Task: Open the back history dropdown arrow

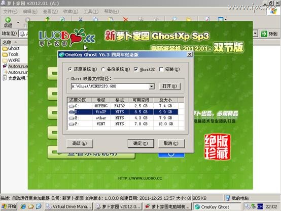Action: tap(18, 23)
